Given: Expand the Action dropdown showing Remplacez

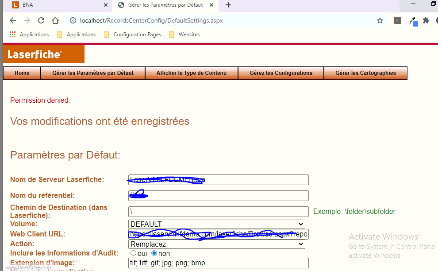Looking at the screenshot, I should point(217,244).
